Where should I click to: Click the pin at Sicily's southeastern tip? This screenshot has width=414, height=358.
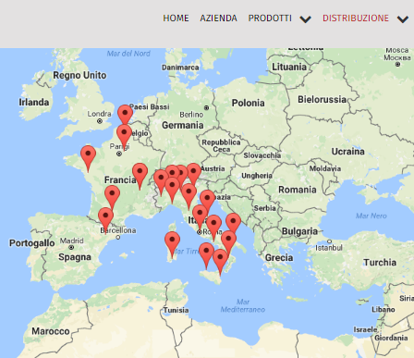point(220,262)
